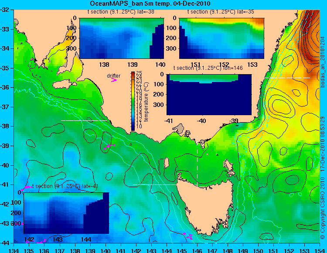Click the temperature color bar legend
The height and width of the screenshot is (253, 327).
pos(133,101)
